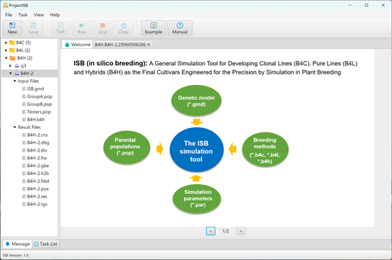Select the B4H.b4h input file
Image resolution: width=392 pixels, height=260 pixels.
coord(36,120)
